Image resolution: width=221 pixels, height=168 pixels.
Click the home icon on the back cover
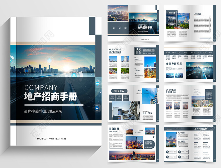(114, 28)
